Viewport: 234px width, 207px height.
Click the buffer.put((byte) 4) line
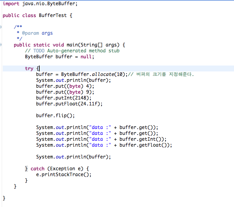[x=65, y=86]
